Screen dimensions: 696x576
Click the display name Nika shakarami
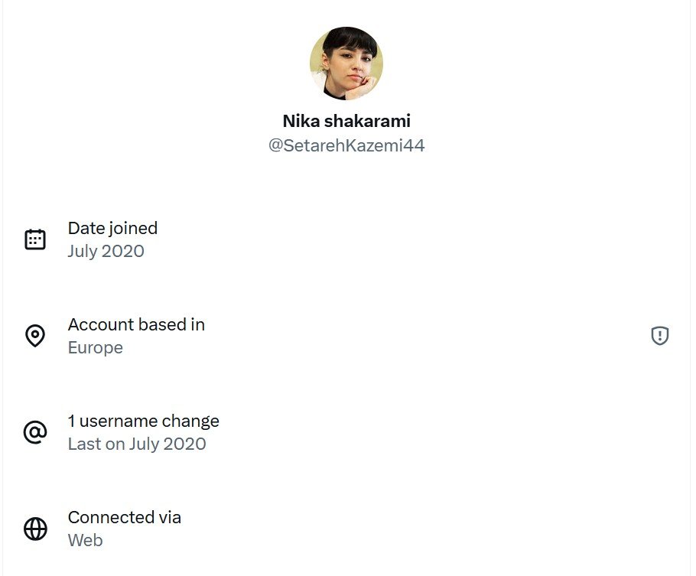(346, 121)
